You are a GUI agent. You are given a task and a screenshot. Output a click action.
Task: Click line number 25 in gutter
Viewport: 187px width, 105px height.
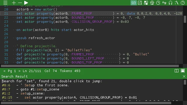tap(6, 30)
